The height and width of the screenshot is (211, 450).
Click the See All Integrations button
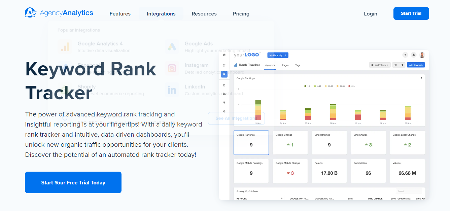pyautogui.click(x=236, y=118)
